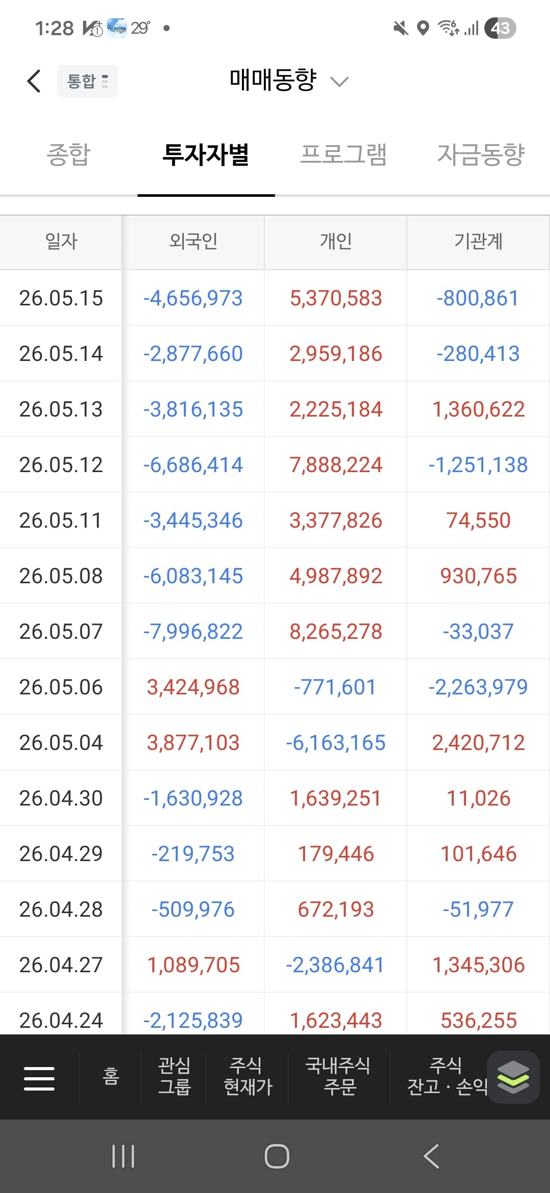This screenshot has width=550, height=1193.
Task: Open 주식 잔고·손익 from bottom bar
Action: point(446,1077)
